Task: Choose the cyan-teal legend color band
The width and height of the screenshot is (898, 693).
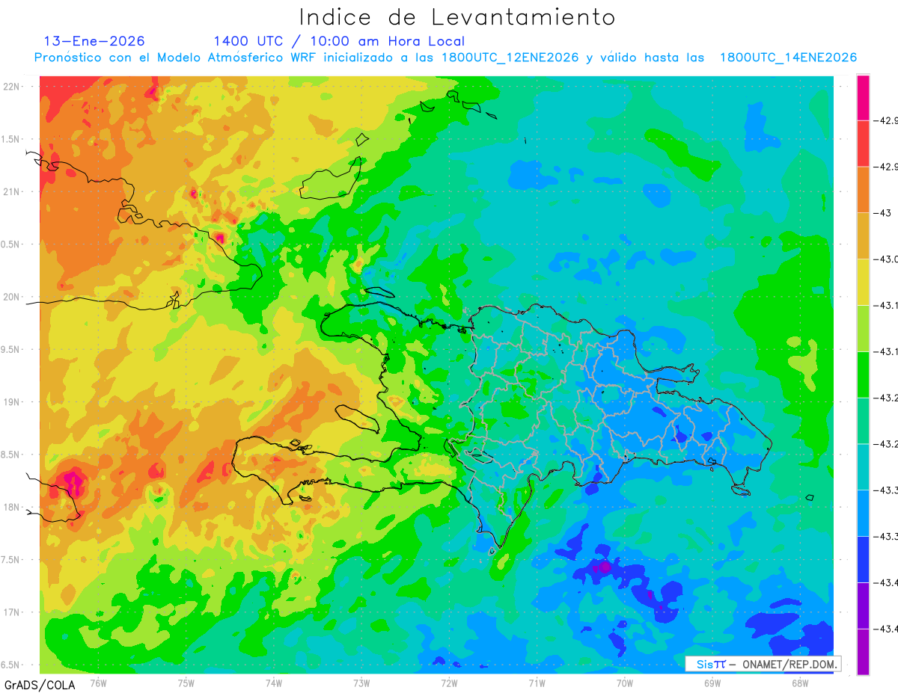Action: pos(863,466)
